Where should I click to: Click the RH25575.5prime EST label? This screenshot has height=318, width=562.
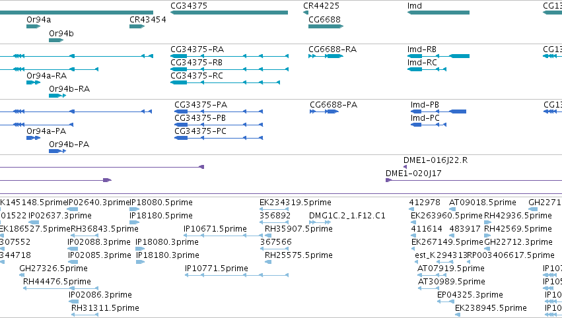[299, 256]
